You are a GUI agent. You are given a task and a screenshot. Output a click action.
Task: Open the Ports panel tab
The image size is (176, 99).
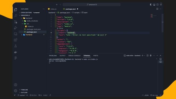[96, 56]
